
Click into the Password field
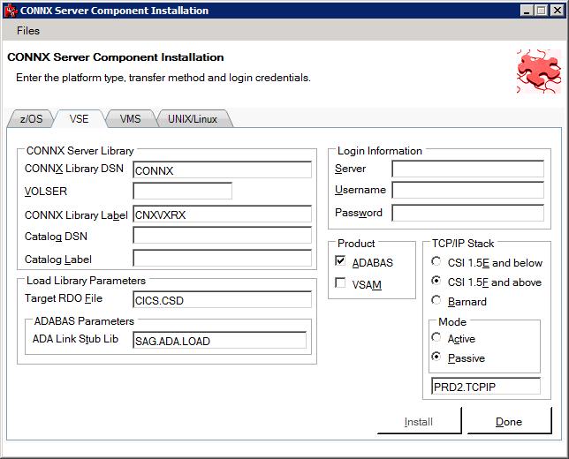coord(467,213)
